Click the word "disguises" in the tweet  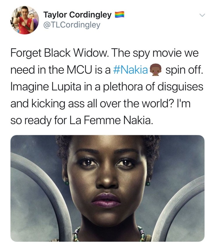coord(180,87)
